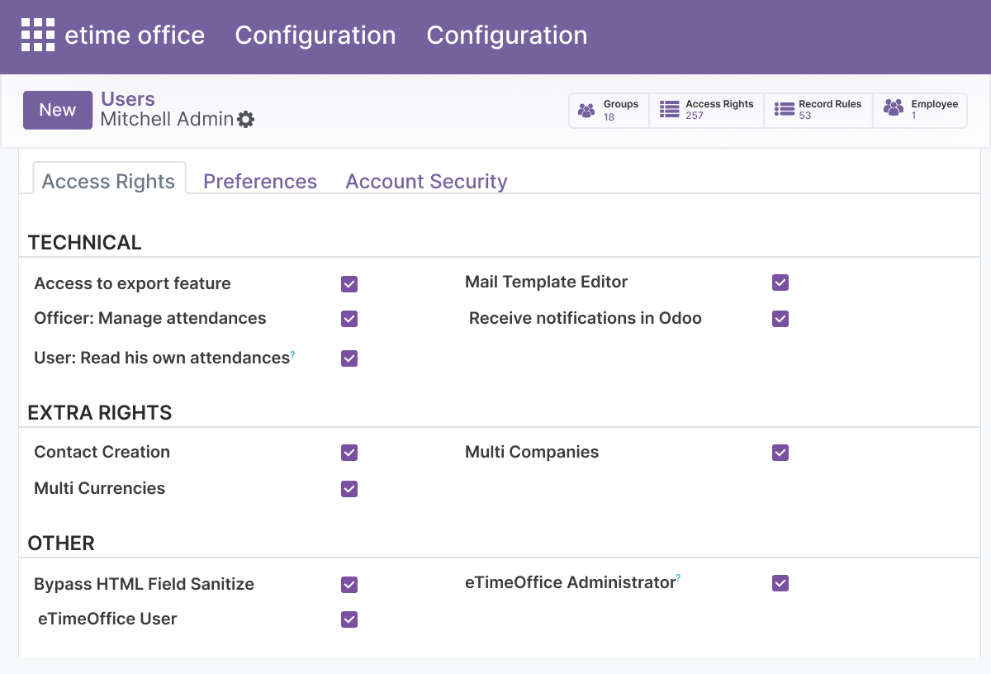This screenshot has width=991, height=674.
Task: Uncheck eTimeOffice Administrator checkbox
Action: [780, 583]
